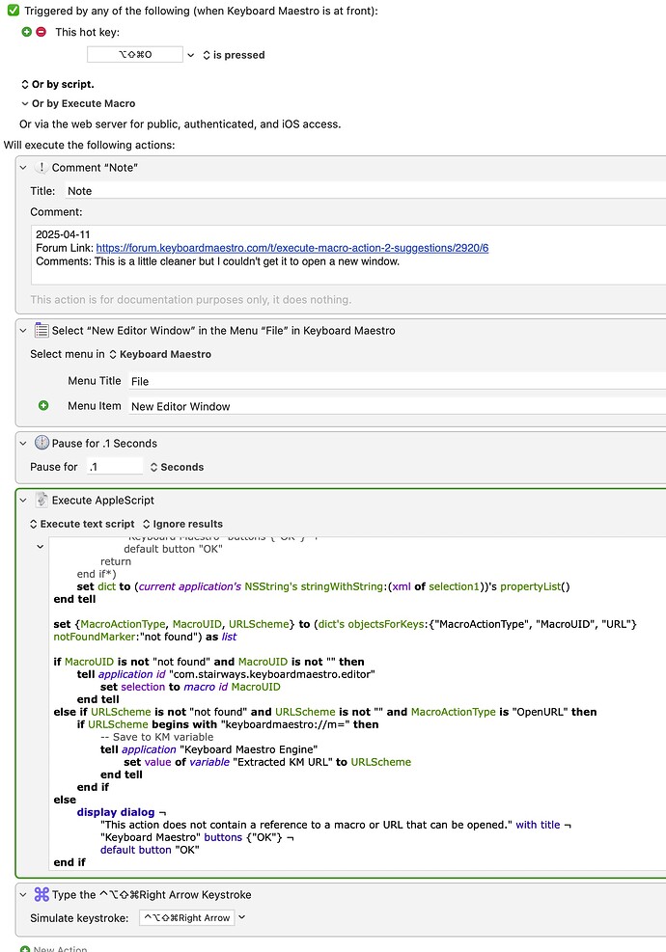Click the Select Menu action icon

click(42, 330)
